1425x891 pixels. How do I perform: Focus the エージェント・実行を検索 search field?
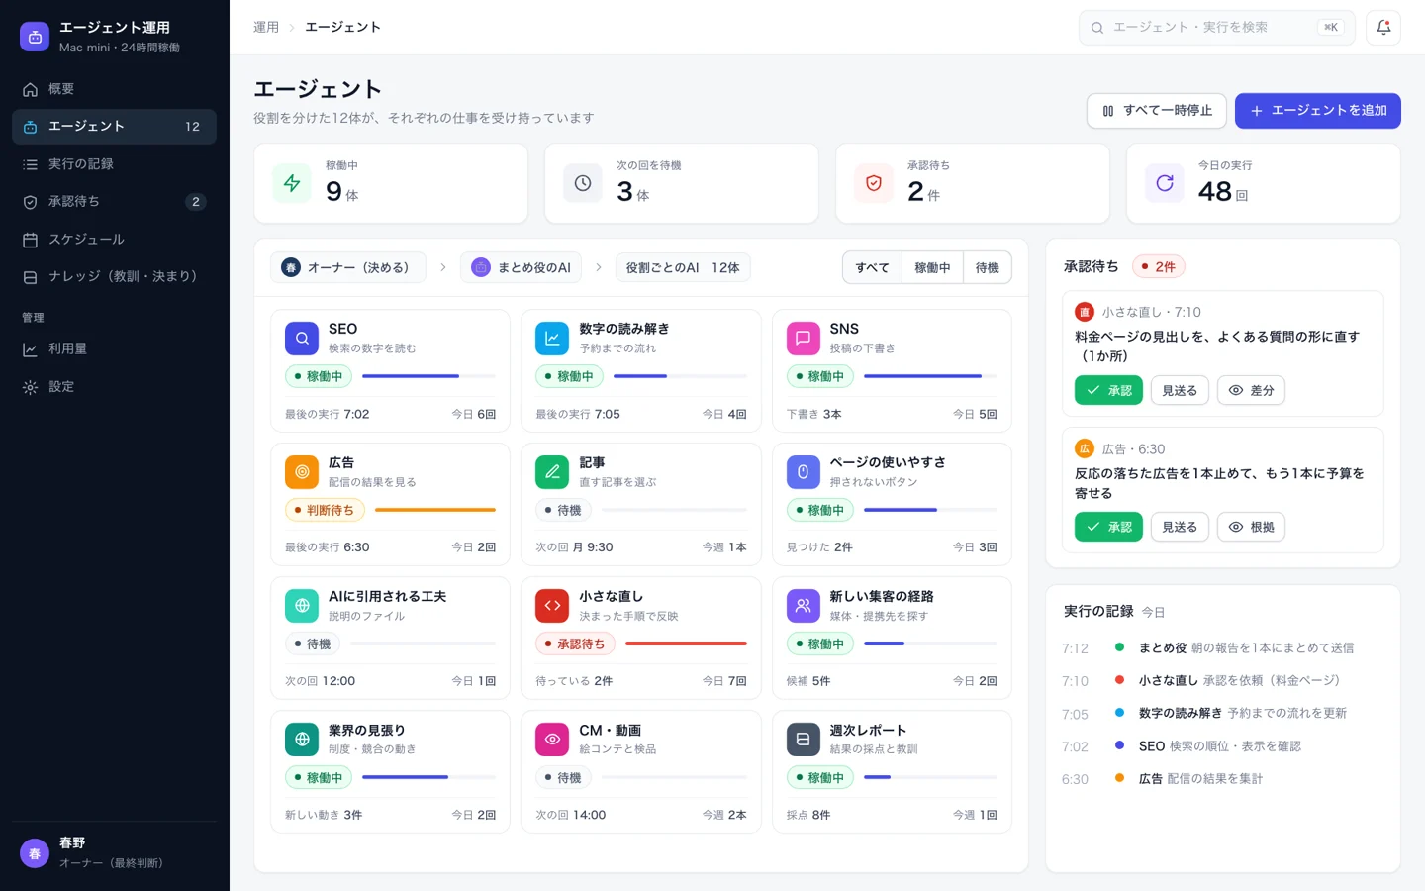tap(1217, 28)
